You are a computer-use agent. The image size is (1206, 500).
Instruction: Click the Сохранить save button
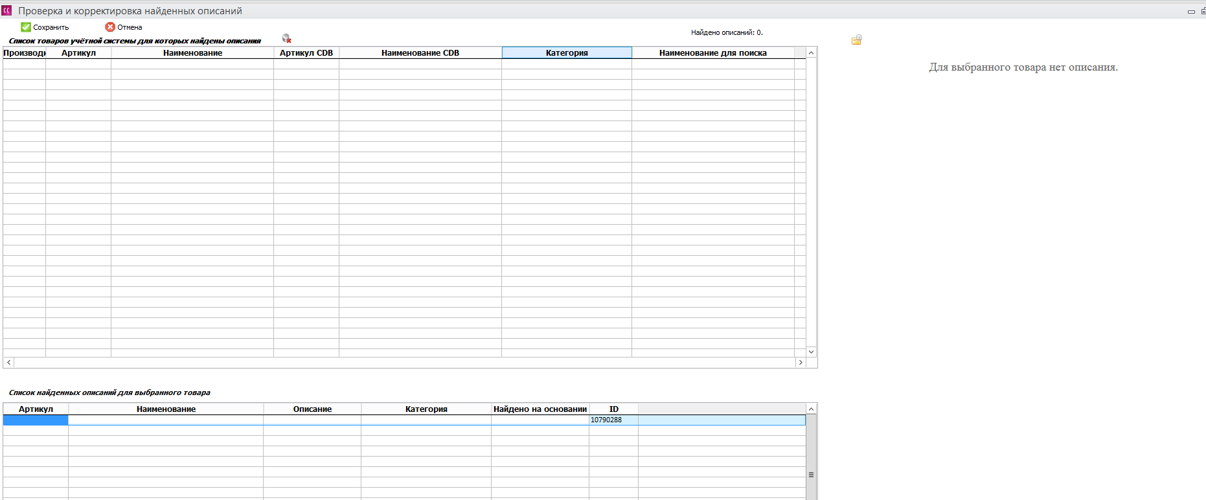tap(45, 27)
